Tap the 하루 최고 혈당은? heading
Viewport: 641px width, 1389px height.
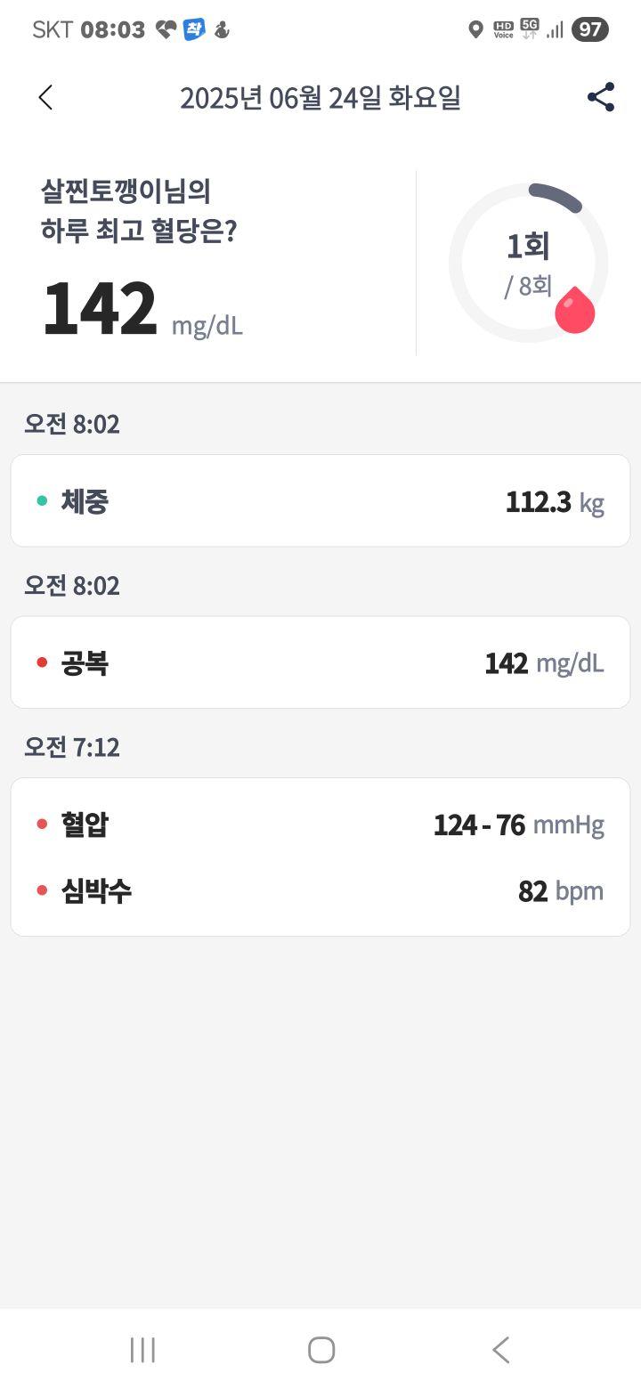pyautogui.click(x=139, y=231)
